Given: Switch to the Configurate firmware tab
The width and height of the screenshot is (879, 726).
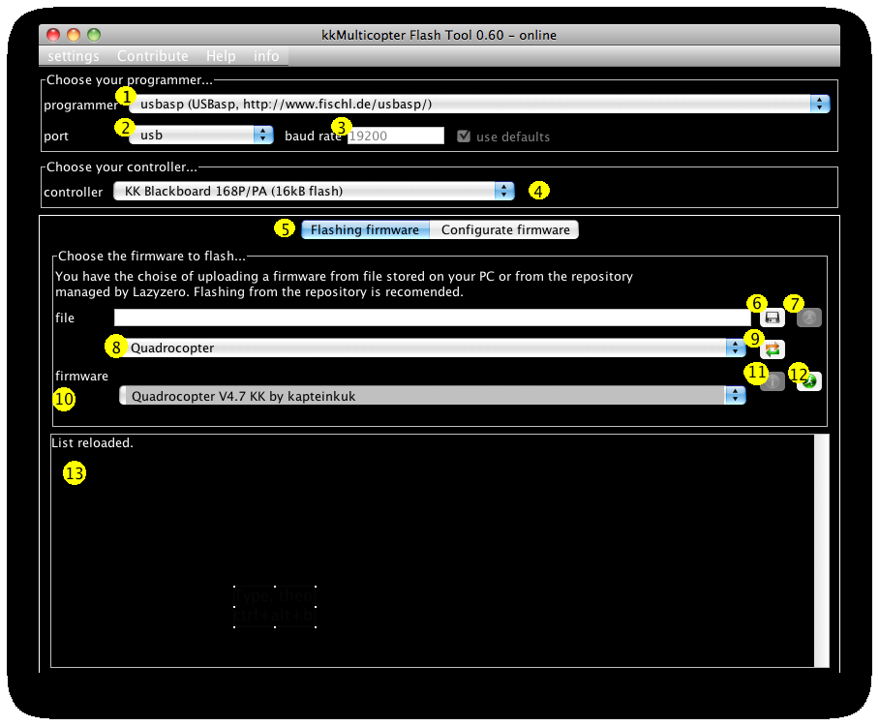Looking at the screenshot, I should tap(504, 229).
